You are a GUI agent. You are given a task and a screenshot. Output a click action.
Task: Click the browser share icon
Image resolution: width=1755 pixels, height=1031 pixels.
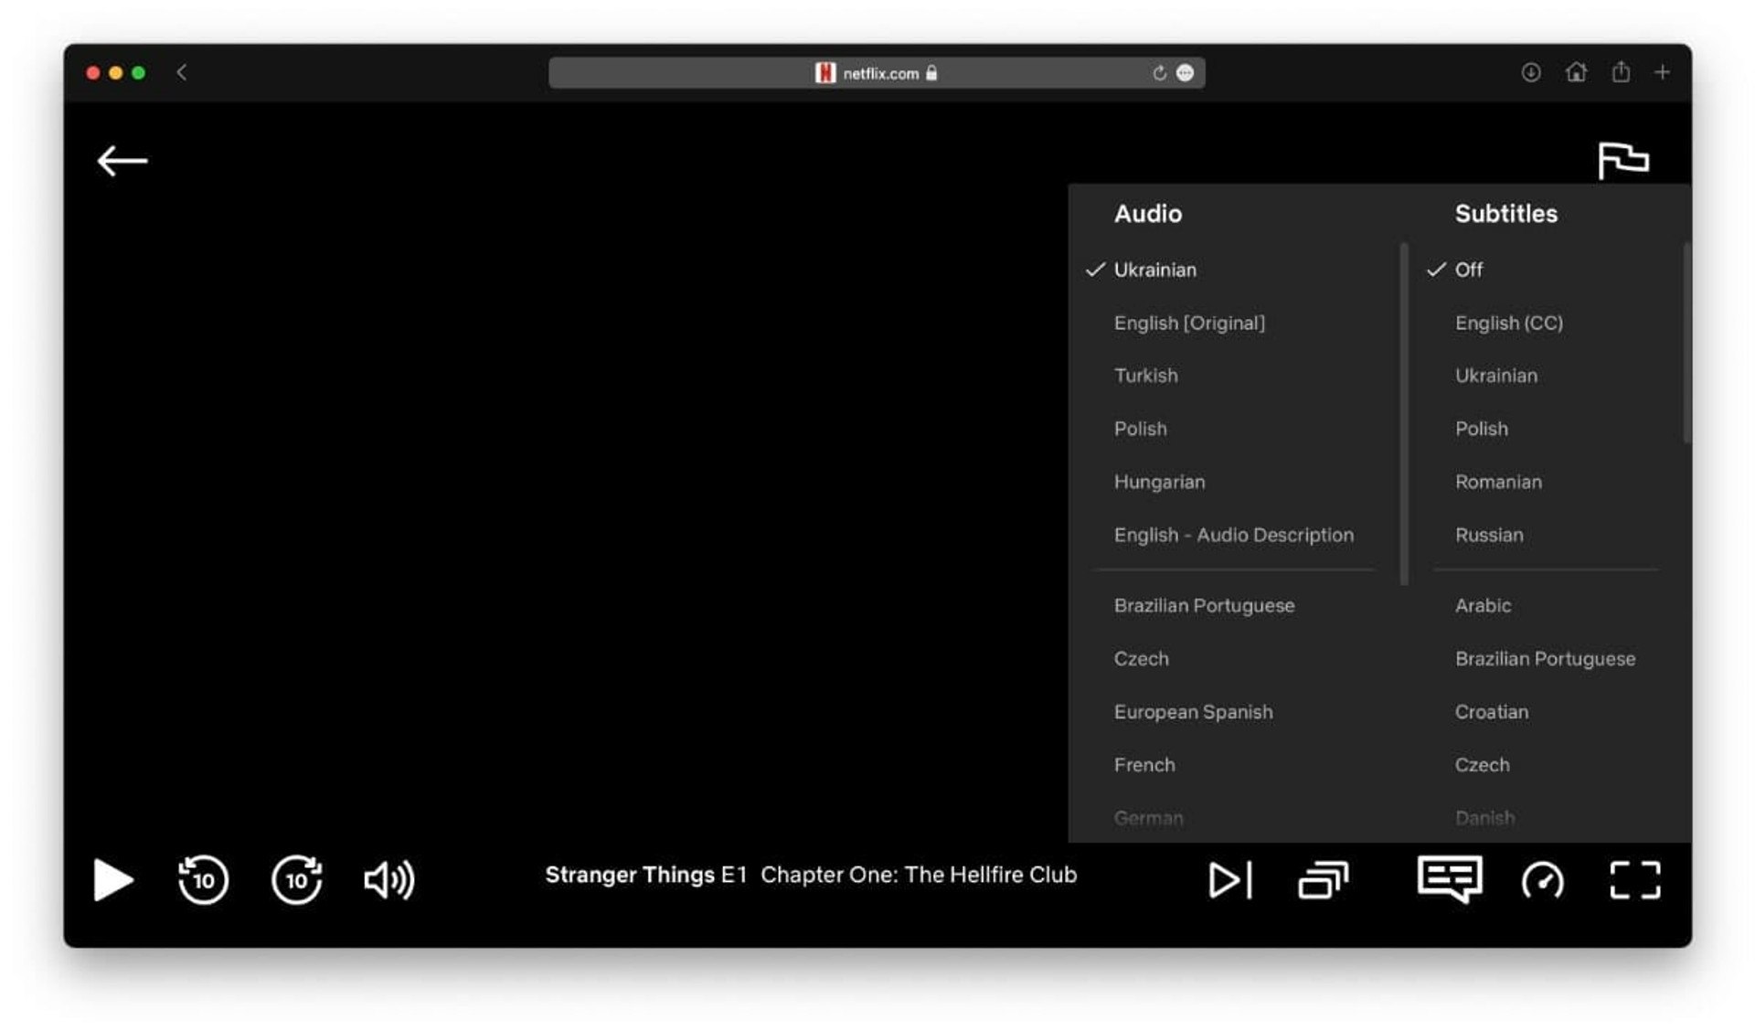pos(1621,71)
